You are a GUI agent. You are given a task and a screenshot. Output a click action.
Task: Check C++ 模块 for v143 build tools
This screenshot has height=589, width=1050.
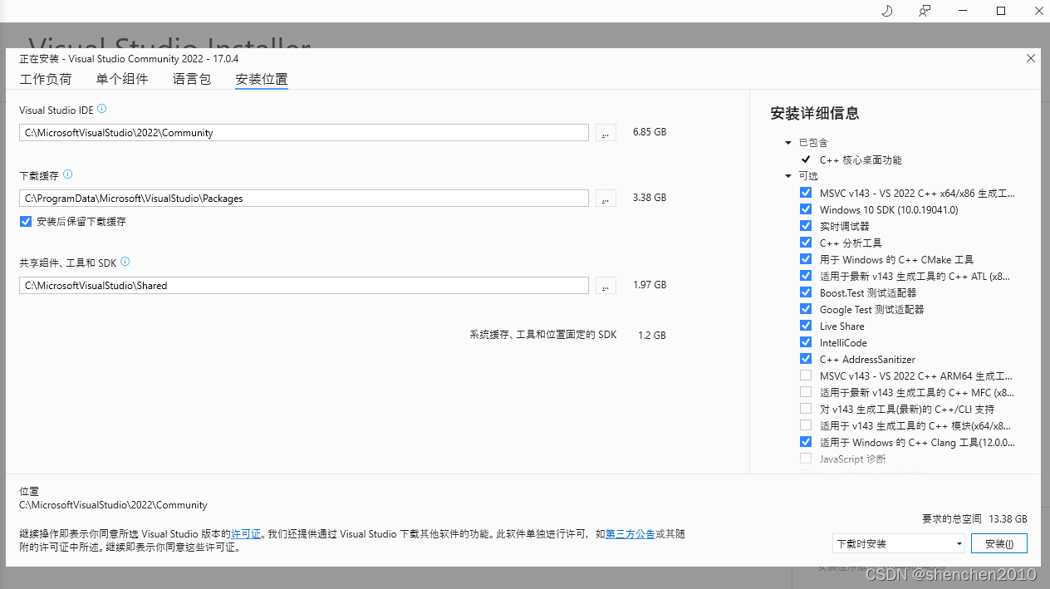806,425
